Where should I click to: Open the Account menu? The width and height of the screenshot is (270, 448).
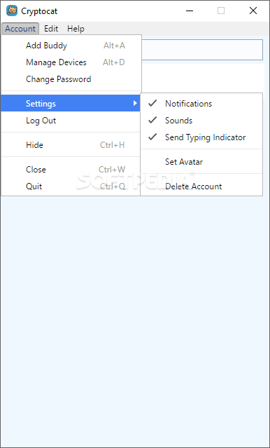(20, 29)
